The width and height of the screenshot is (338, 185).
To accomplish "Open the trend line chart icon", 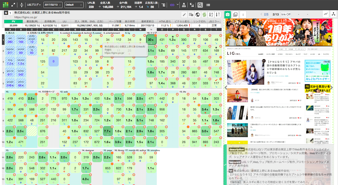I will click(326, 14).
